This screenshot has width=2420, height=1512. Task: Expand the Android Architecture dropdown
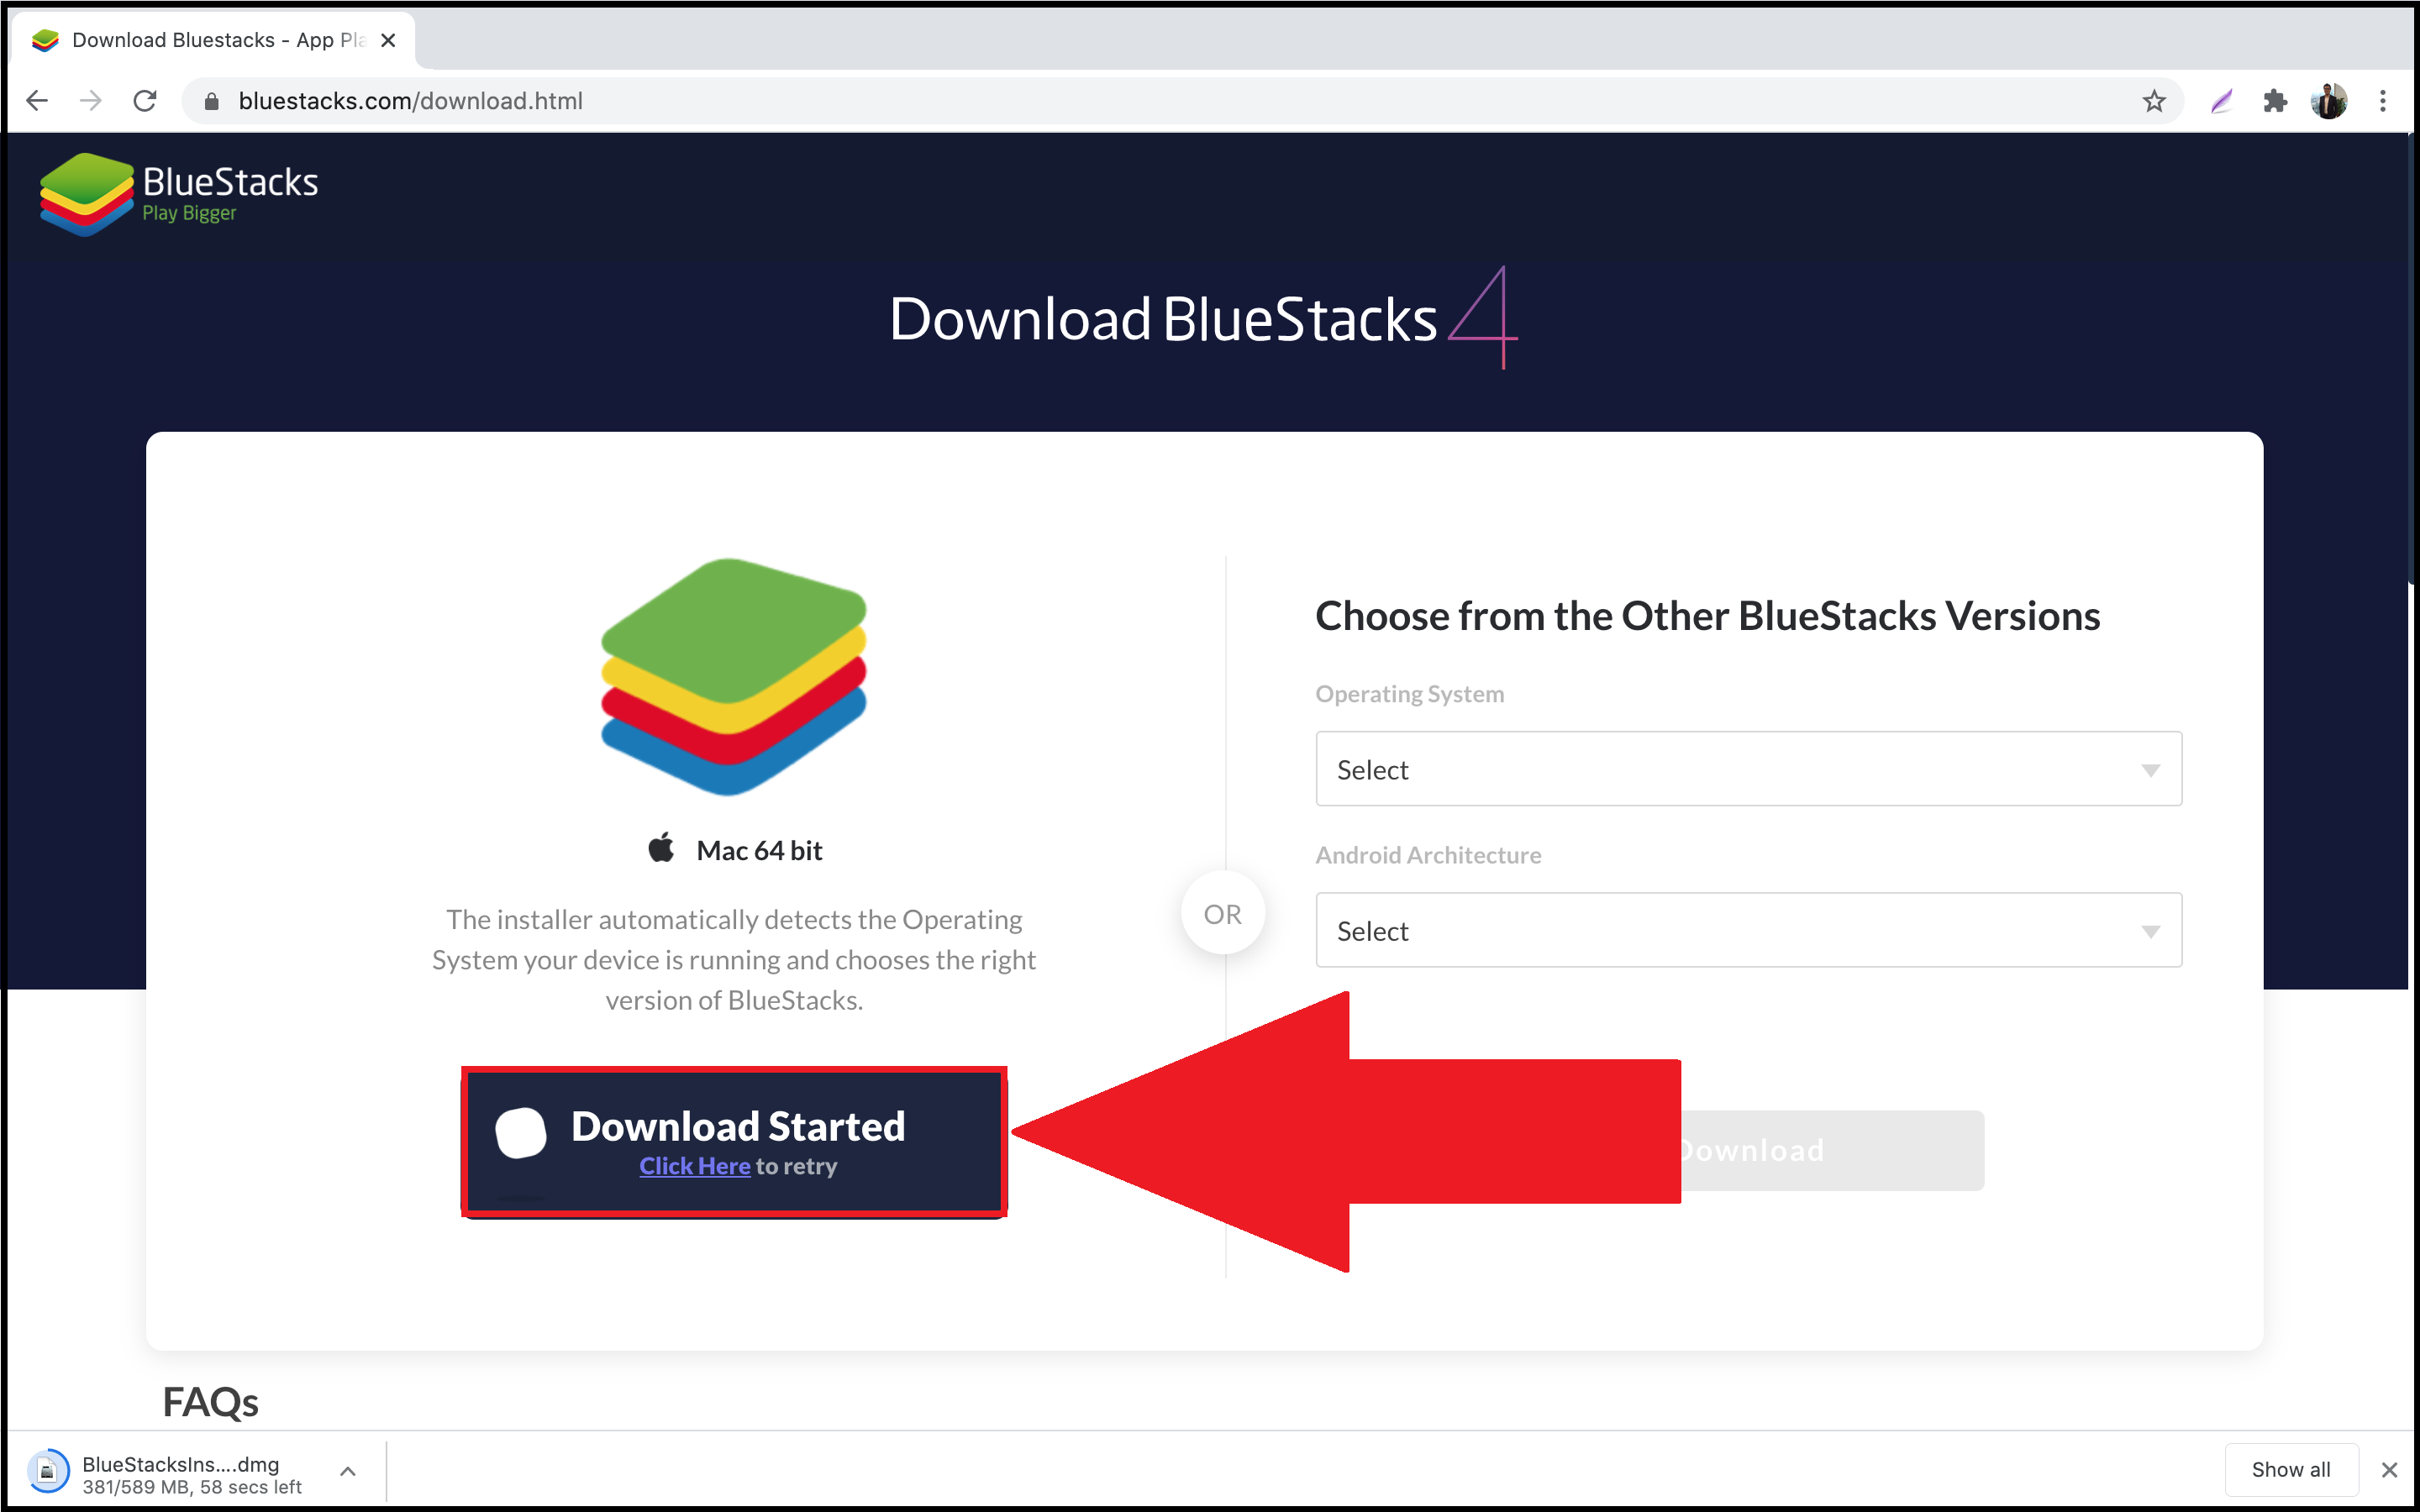1748,928
